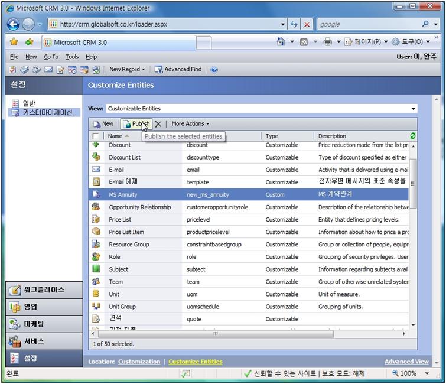Toggle the select-all checkbox in grid header

tap(96, 136)
